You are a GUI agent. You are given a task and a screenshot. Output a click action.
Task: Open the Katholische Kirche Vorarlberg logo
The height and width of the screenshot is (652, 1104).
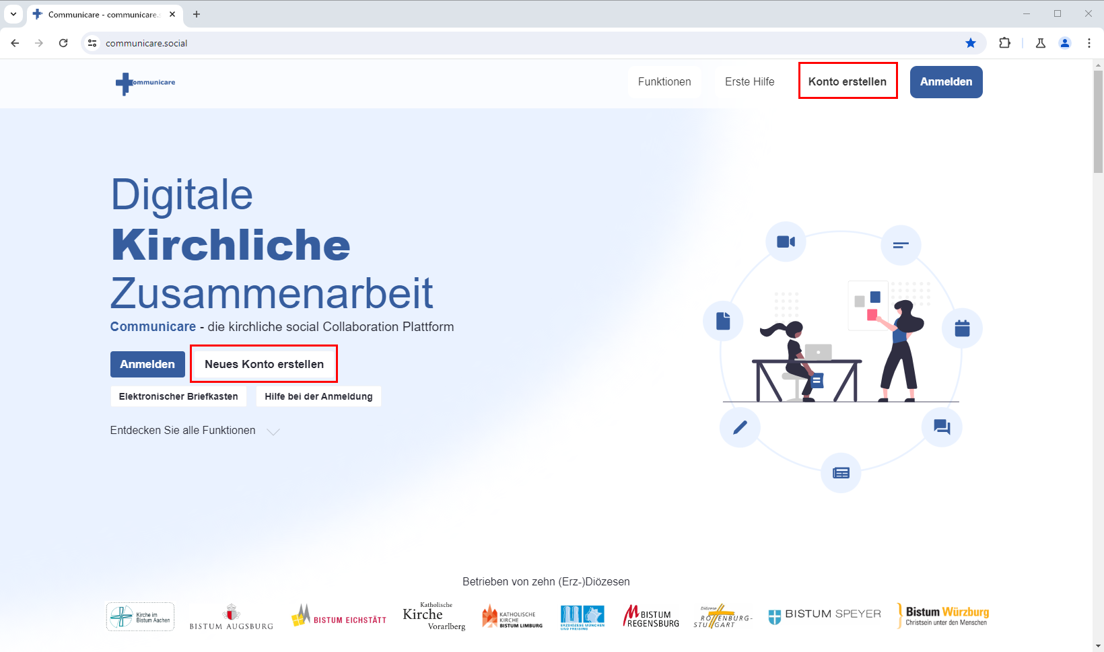click(435, 616)
